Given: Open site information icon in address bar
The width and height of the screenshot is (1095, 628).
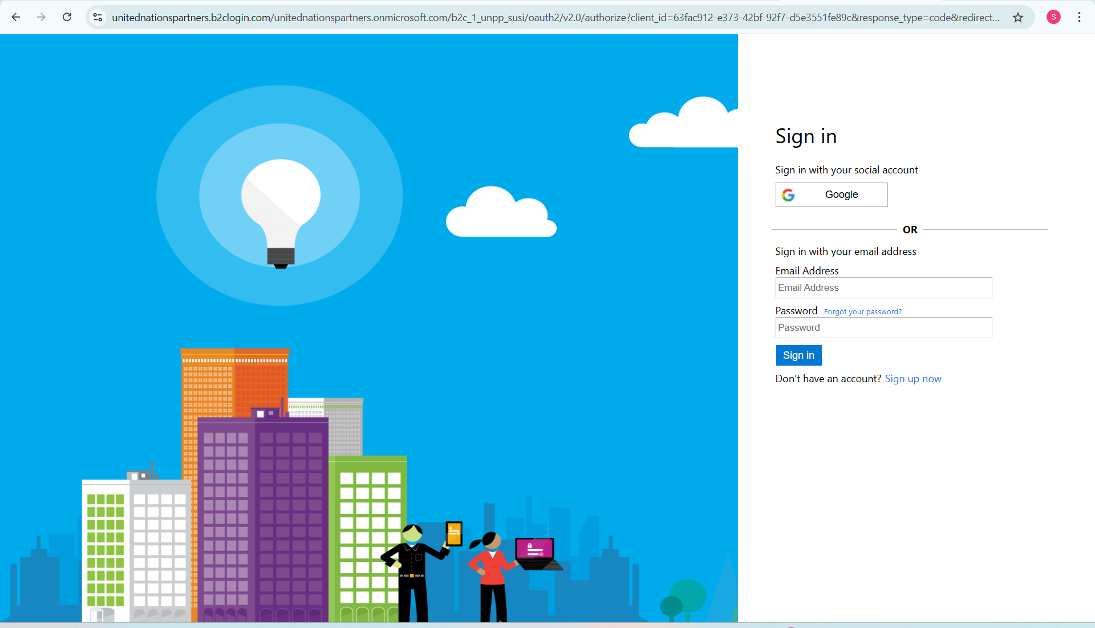Looking at the screenshot, I should [98, 17].
